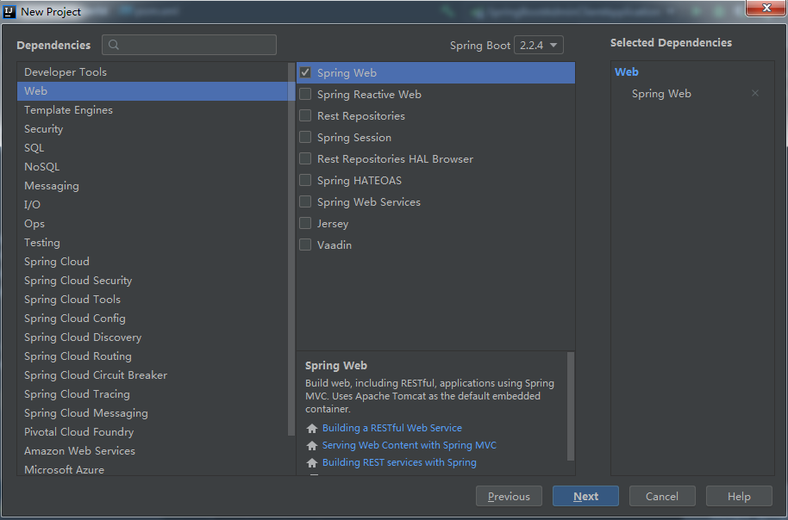
Task: Select the Developer Tools category
Action: (x=153, y=72)
